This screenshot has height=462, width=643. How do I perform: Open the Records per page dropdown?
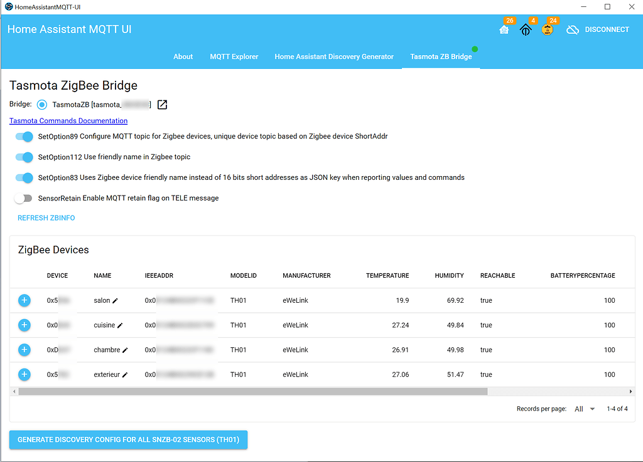585,409
